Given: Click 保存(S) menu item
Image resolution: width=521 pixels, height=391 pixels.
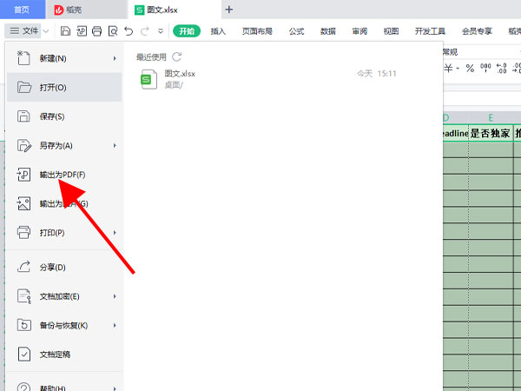Looking at the screenshot, I should click(64, 116).
